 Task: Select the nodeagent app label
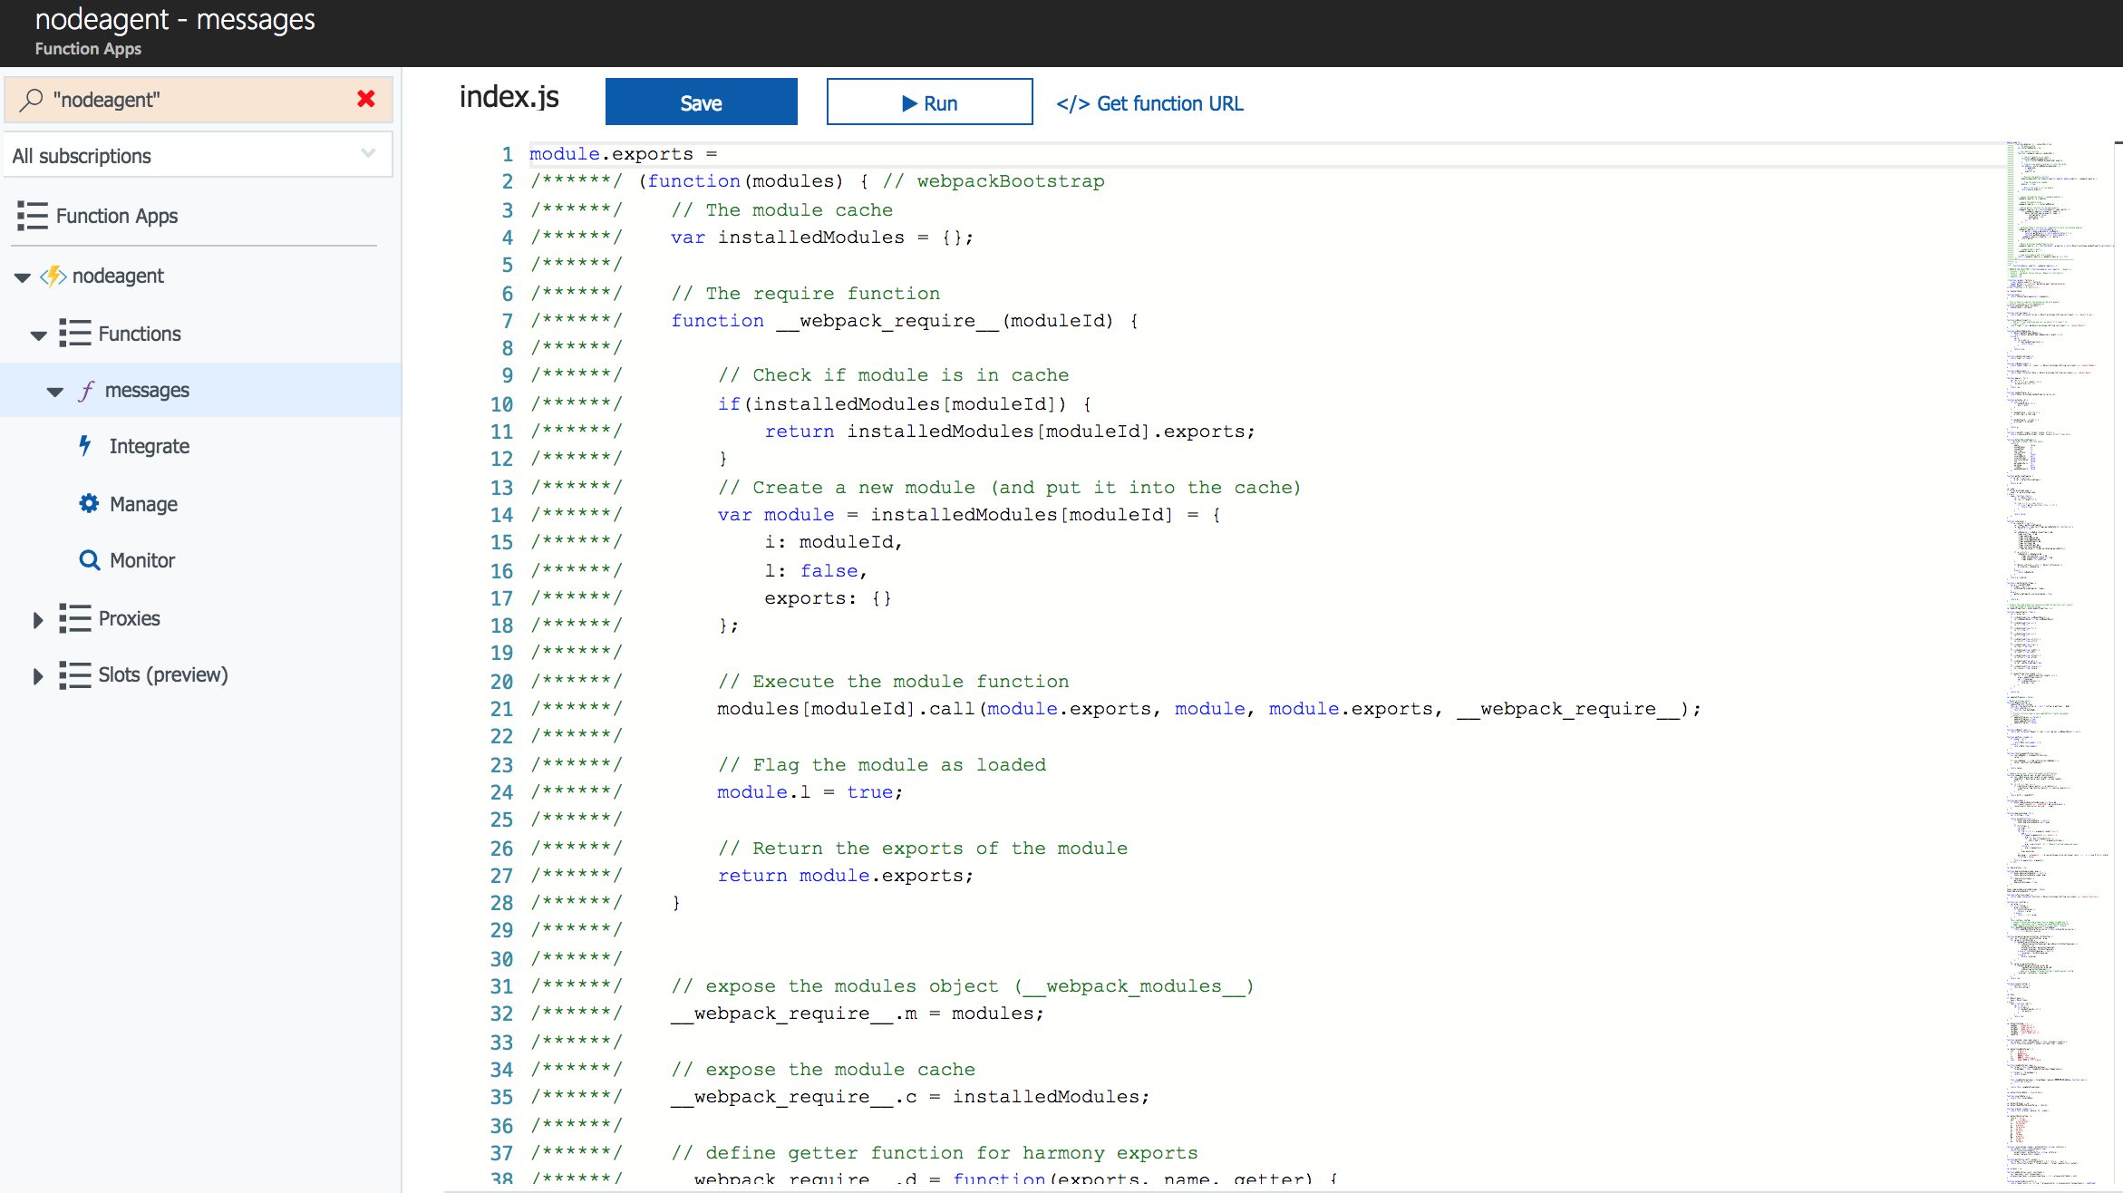pyautogui.click(x=118, y=276)
